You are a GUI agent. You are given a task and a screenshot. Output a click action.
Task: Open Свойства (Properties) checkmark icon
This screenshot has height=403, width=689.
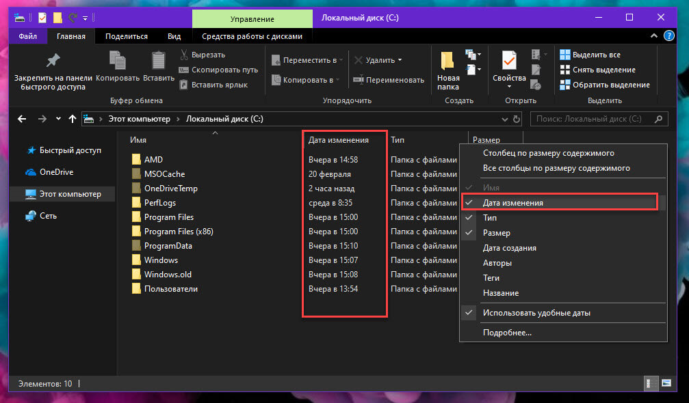pyautogui.click(x=509, y=60)
